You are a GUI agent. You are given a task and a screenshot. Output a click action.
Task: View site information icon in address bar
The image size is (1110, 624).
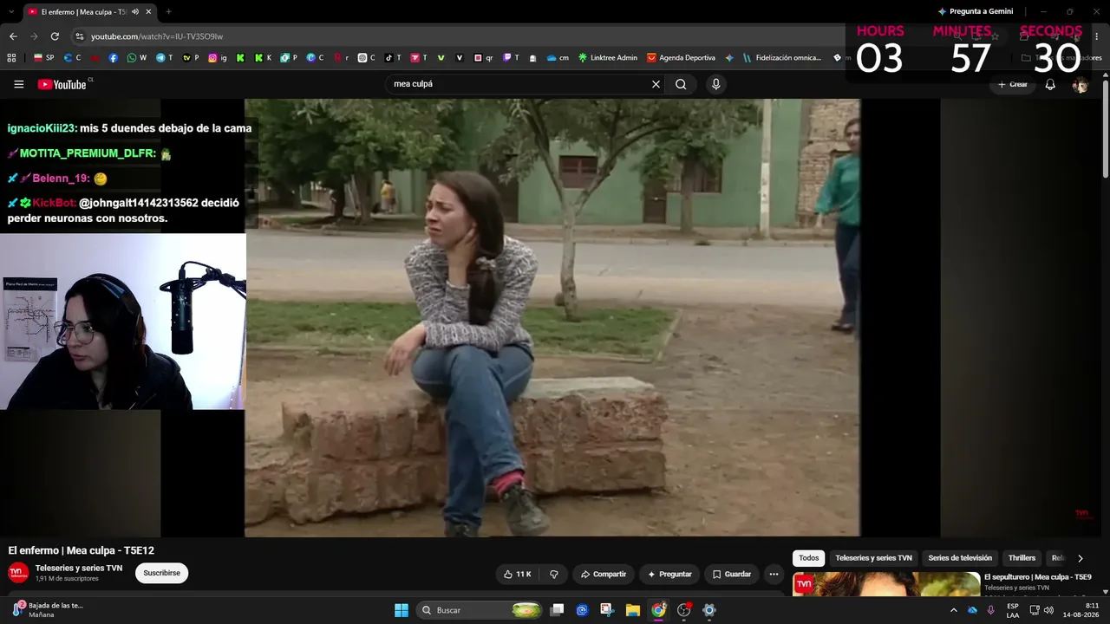click(x=79, y=36)
